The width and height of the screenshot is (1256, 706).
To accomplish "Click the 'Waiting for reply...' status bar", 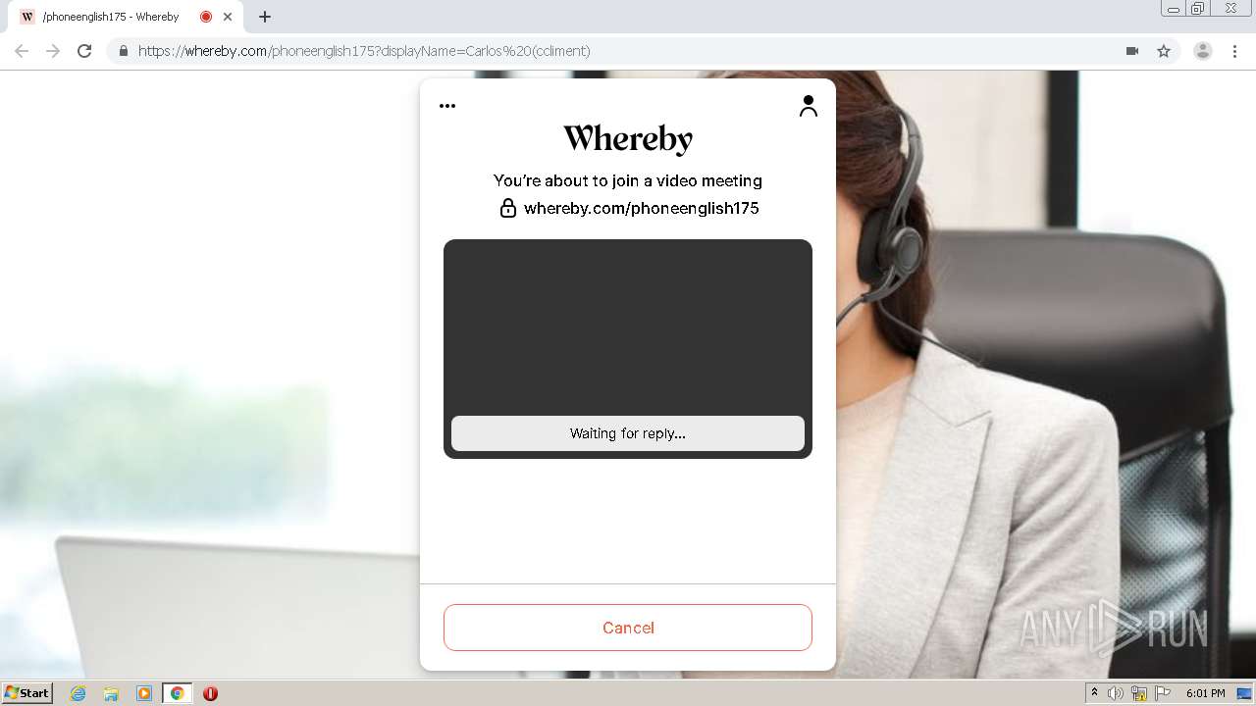I will click(628, 433).
